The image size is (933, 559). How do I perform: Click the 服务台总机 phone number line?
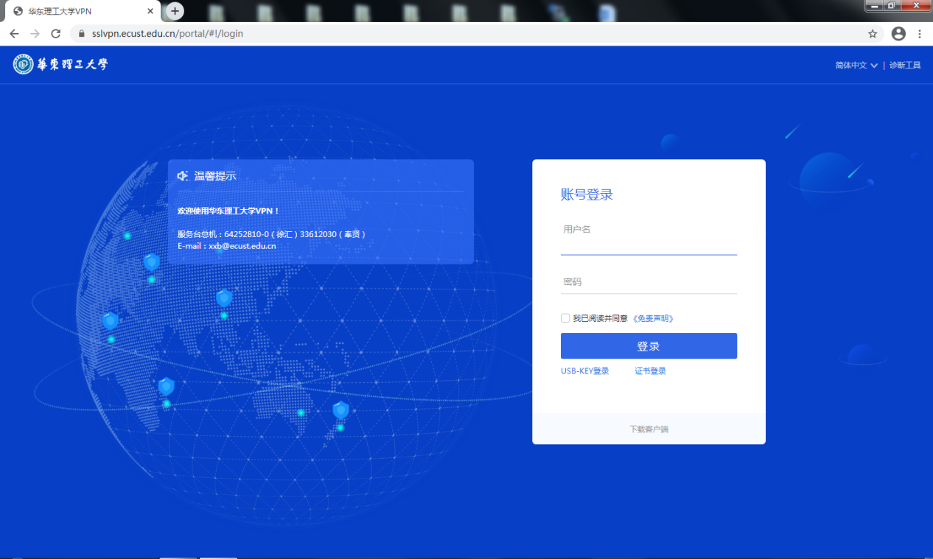click(271, 234)
